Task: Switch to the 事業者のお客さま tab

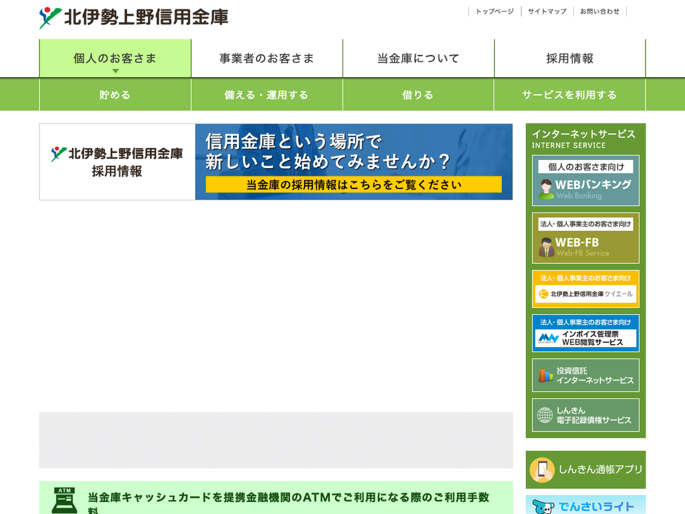Action: [267, 58]
